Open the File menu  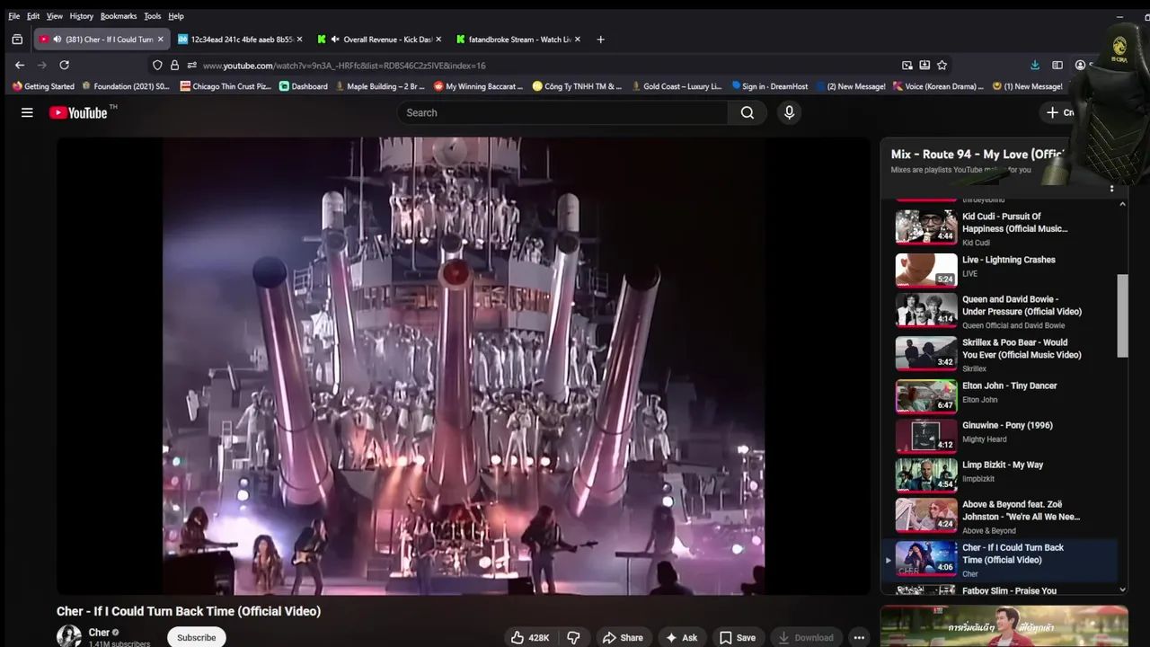point(13,16)
